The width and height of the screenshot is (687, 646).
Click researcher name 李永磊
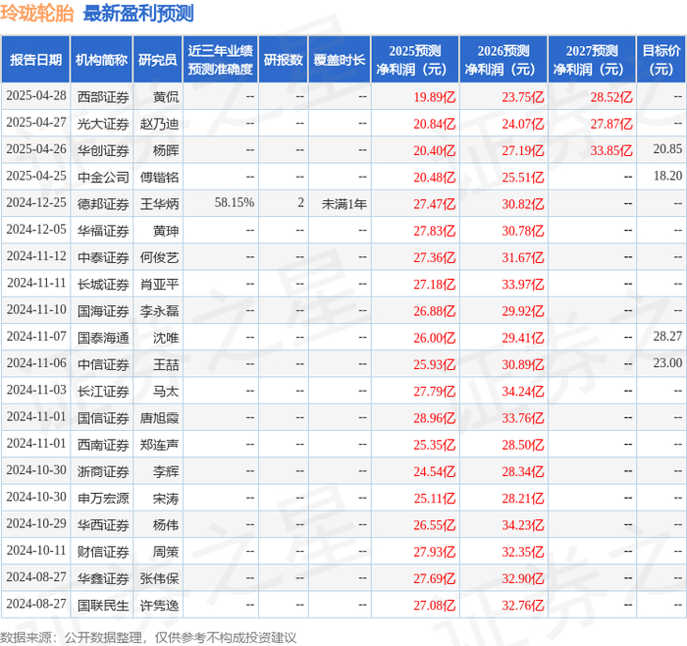coord(159,311)
